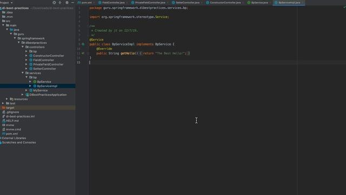Click the resources folder icon

(x=11, y=99)
